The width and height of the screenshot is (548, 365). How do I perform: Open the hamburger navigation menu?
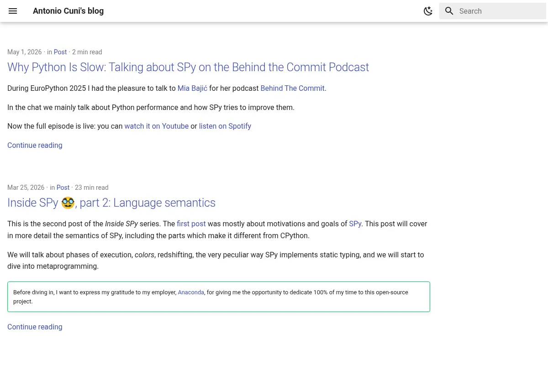point(13,11)
